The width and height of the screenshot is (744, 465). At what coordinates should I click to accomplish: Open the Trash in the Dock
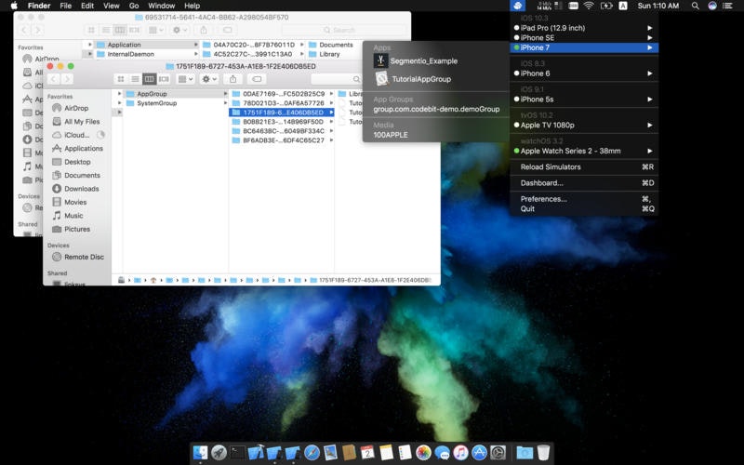click(543, 453)
